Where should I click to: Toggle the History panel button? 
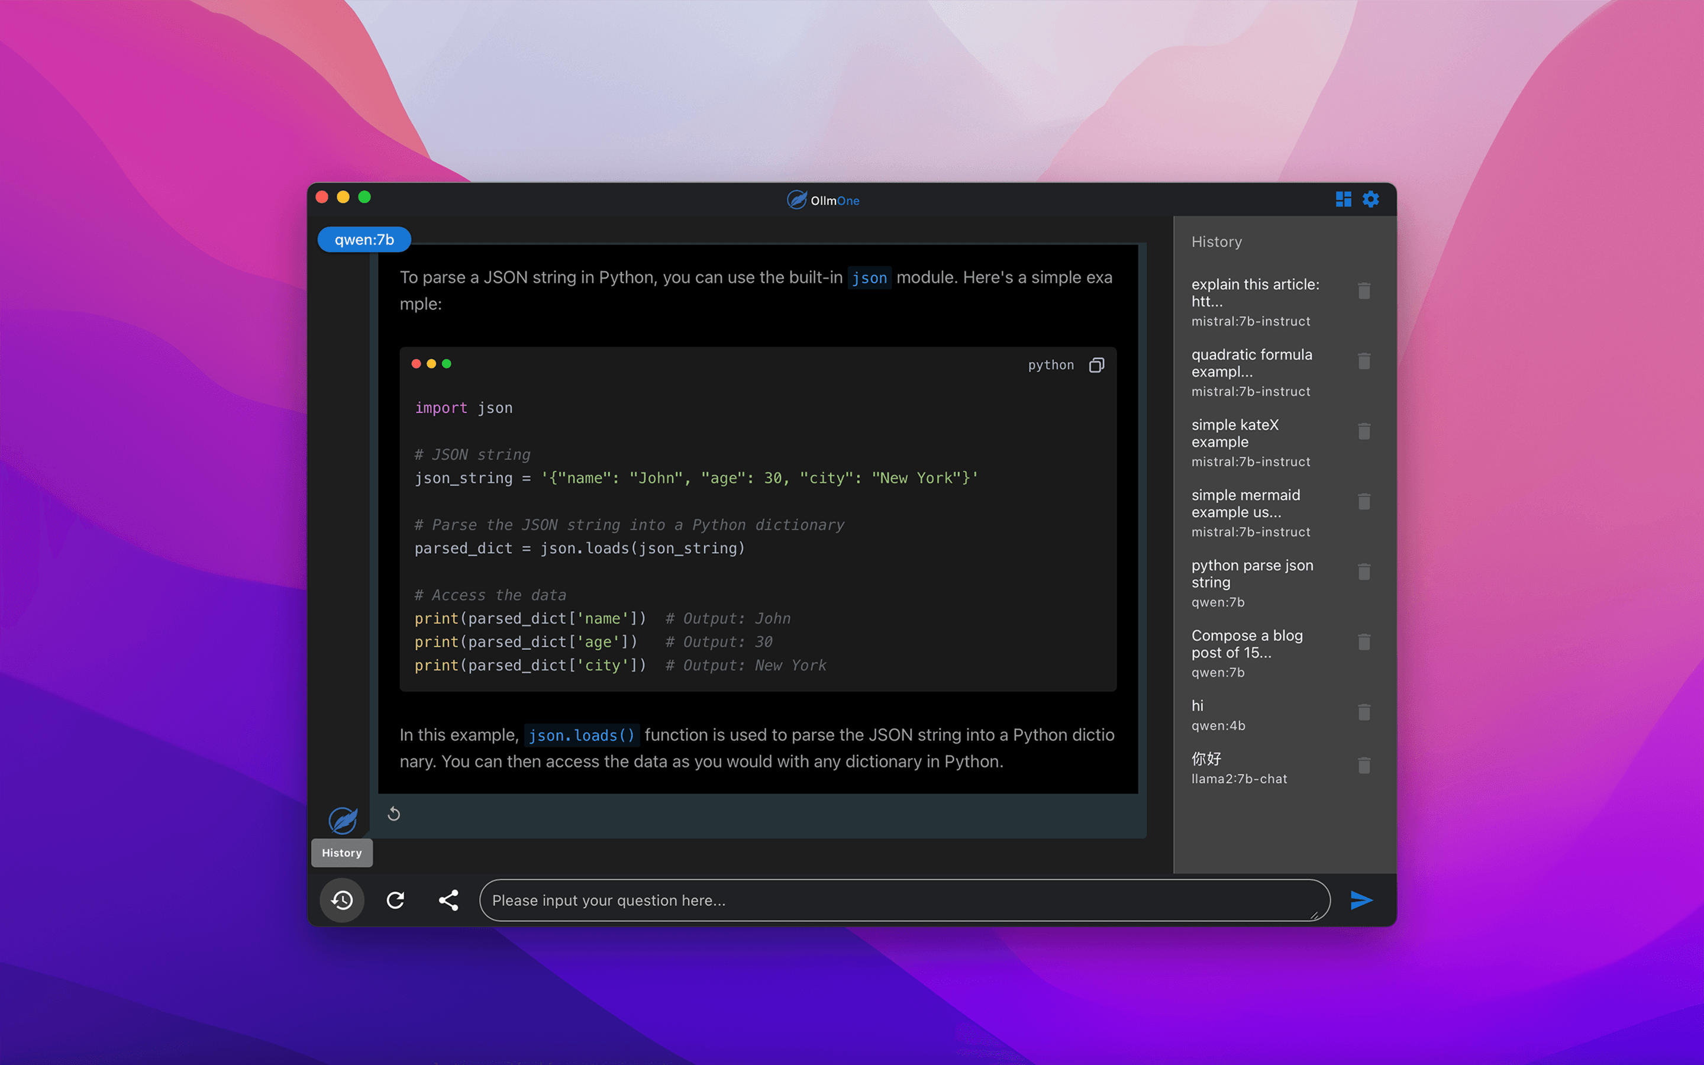point(342,900)
